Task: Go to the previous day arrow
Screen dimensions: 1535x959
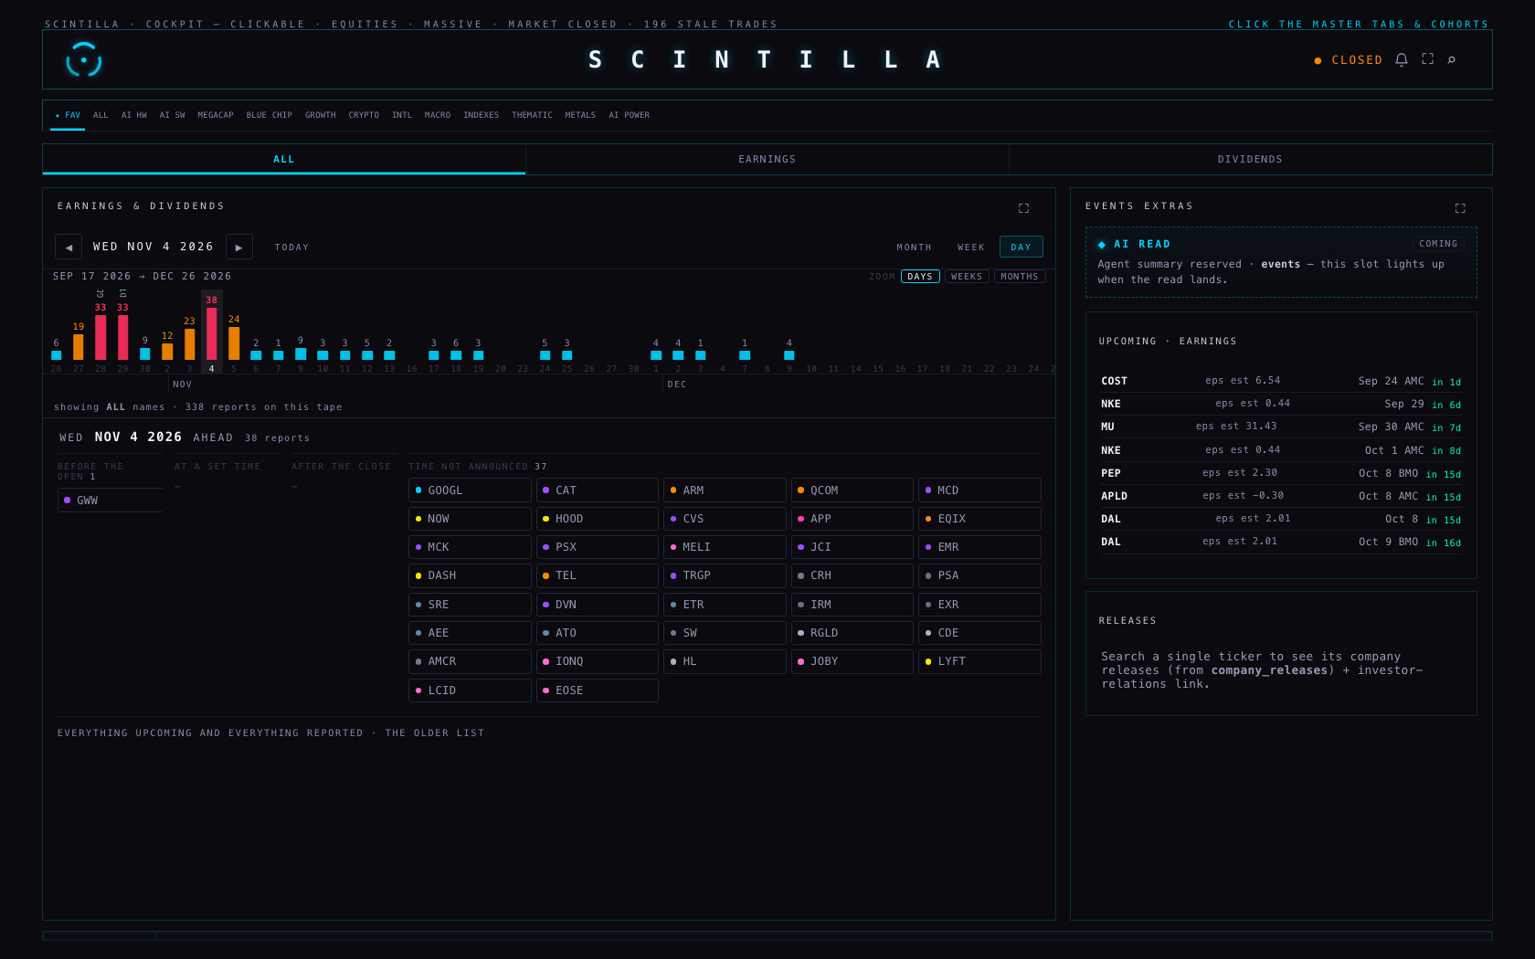Action: click(69, 247)
